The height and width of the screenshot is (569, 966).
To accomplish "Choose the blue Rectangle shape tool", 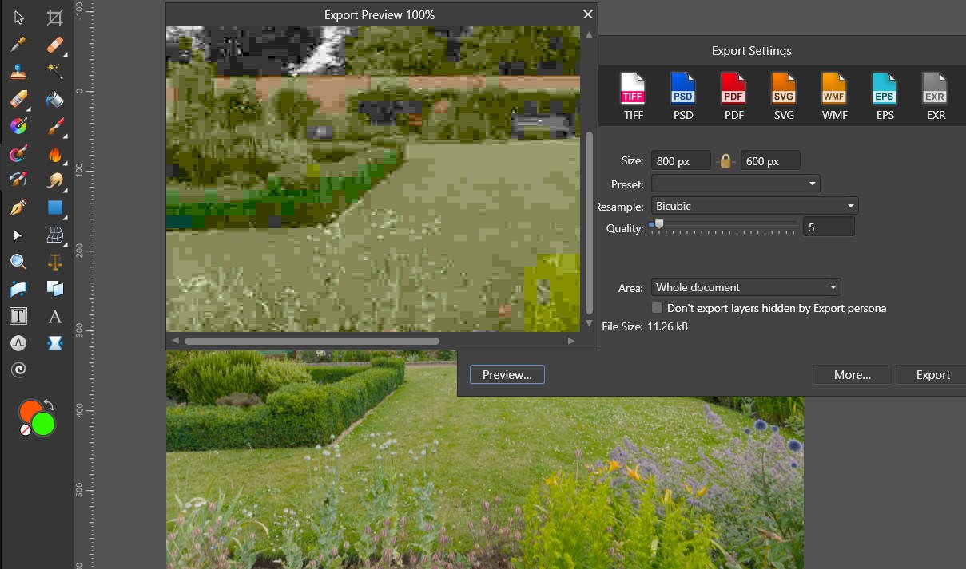I will (x=55, y=207).
